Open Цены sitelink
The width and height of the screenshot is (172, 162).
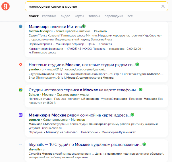click(91, 44)
